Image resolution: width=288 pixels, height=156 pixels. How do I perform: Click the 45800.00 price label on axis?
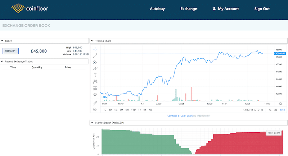pyautogui.click(x=280, y=53)
